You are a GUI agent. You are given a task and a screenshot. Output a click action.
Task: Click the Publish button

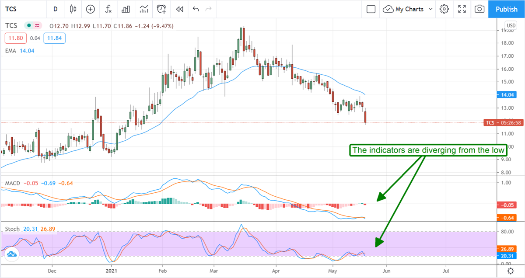[506, 9]
